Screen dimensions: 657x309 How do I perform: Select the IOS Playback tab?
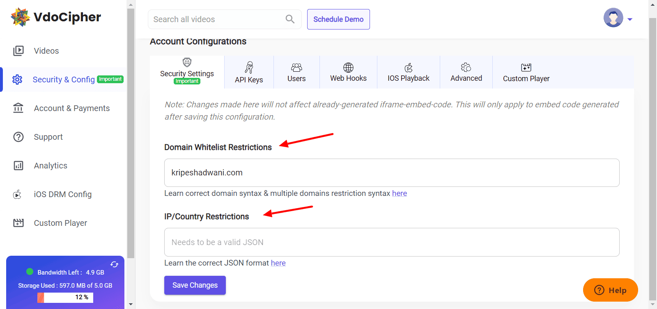(408, 73)
